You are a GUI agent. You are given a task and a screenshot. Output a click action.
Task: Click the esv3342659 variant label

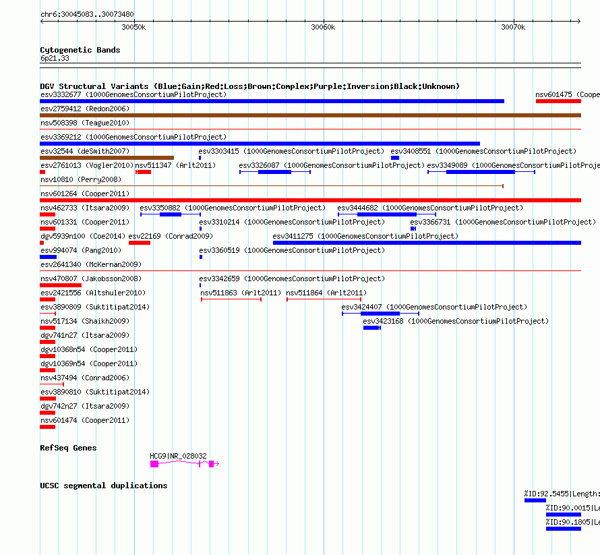point(292,279)
